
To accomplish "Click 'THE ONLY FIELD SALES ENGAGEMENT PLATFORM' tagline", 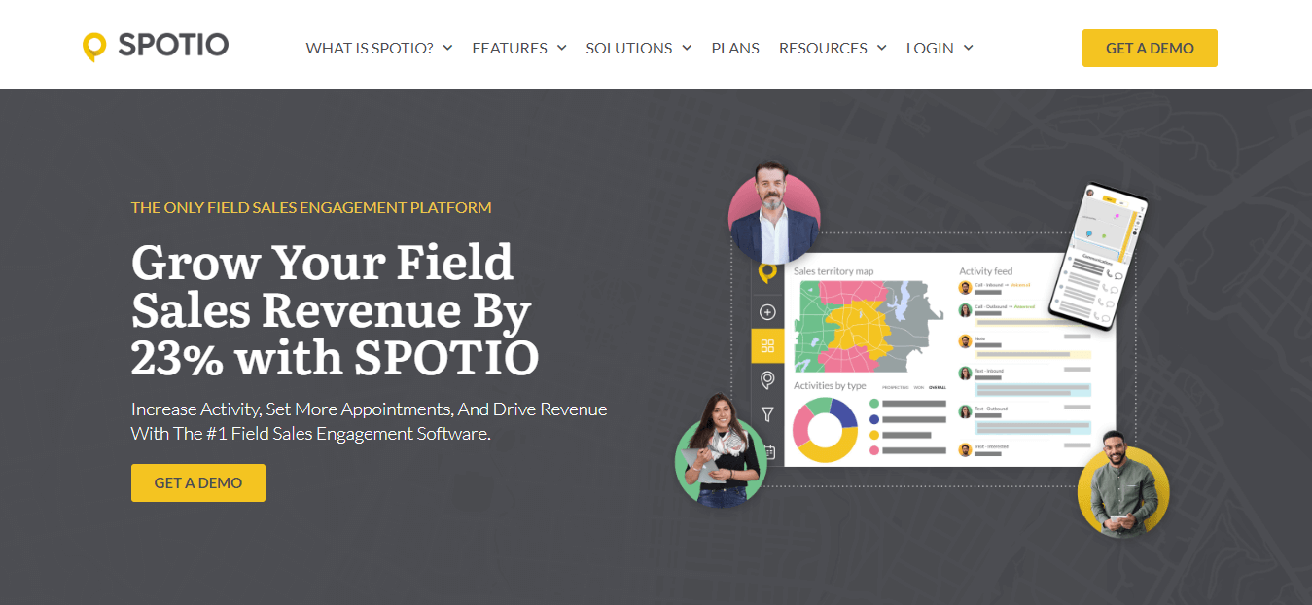I will [x=311, y=207].
